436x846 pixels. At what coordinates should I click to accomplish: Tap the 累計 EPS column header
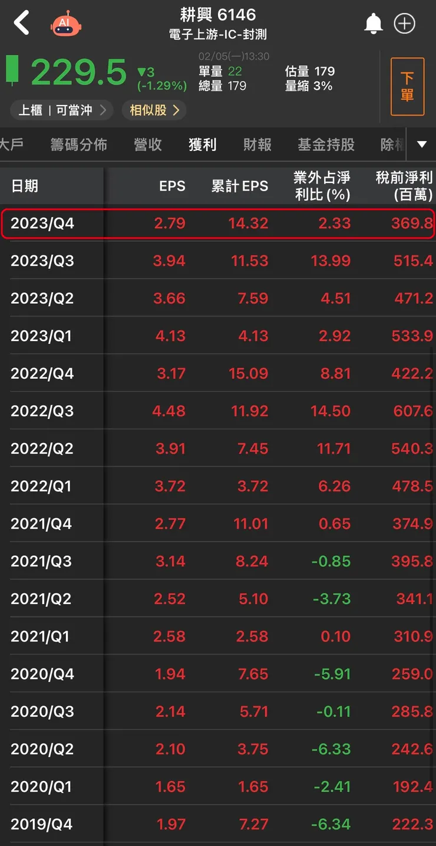(240, 186)
